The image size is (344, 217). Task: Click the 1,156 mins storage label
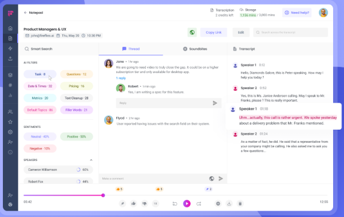tap(248, 15)
